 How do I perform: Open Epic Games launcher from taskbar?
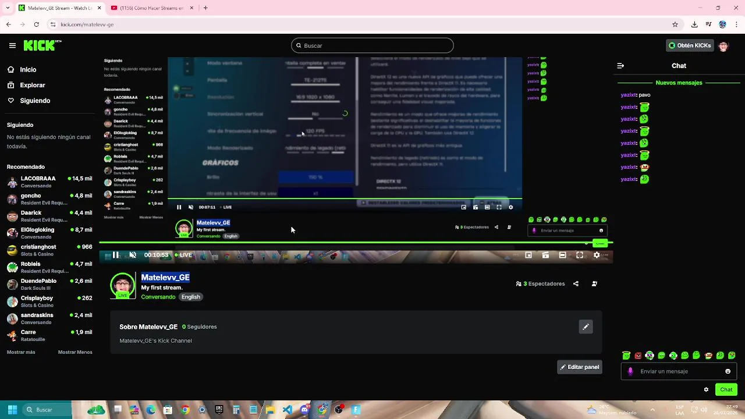218,410
